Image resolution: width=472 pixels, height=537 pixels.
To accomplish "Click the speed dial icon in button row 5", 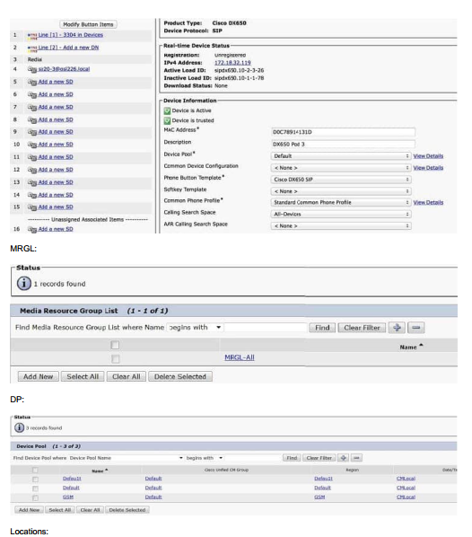I will pyautogui.click(x=32, y=83).
